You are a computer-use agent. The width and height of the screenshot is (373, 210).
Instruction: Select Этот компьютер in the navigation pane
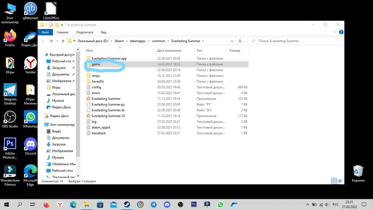click(59, 125)
